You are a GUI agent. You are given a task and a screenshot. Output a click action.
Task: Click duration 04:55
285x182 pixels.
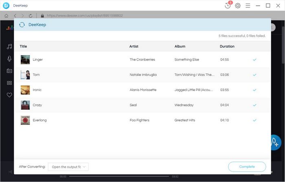(x=224, y=60)
